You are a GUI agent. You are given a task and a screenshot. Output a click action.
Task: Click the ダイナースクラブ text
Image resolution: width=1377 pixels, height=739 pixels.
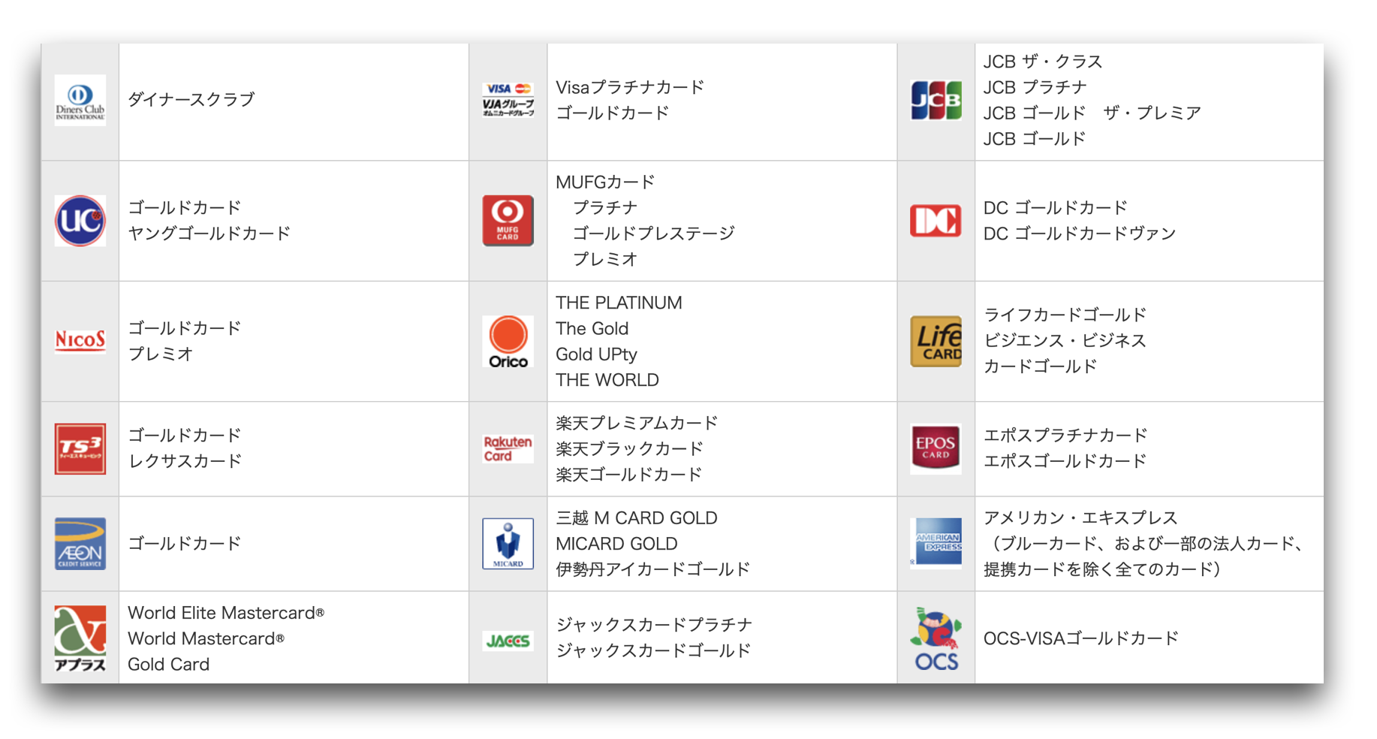point(191,99)
